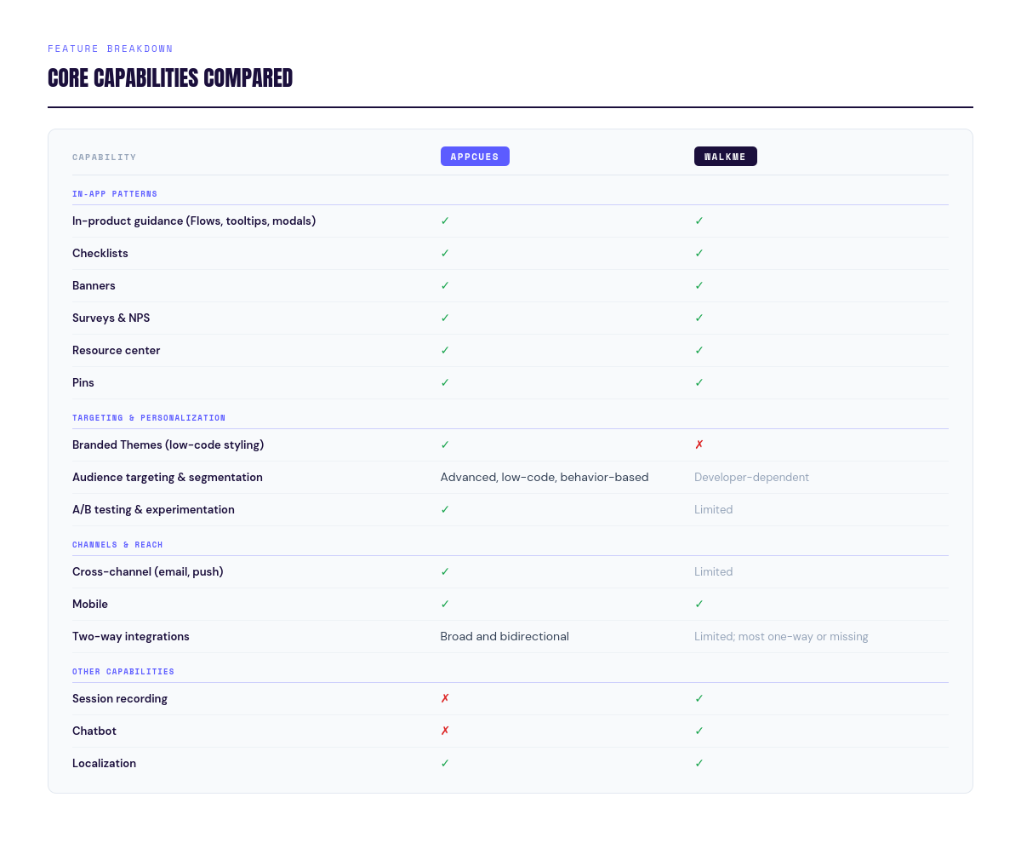
Task: Click the 'Chatbot' row label
Action: 94,731
